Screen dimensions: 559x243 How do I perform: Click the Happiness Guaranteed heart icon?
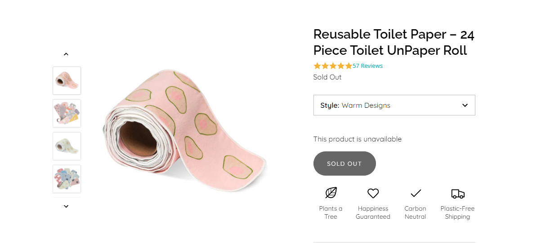[373, 193]
